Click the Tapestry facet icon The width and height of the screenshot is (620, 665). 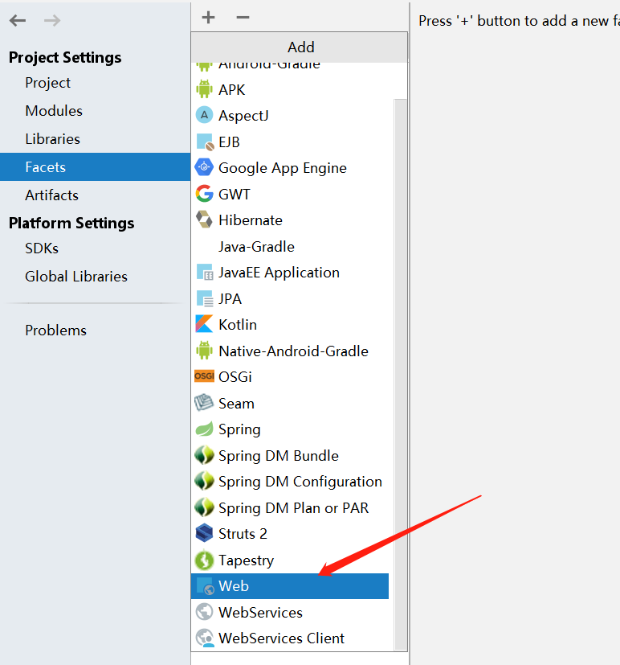pyautogui.click(x=204, y=560)
